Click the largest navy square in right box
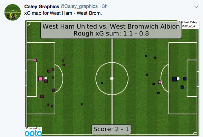This screenshot has height=137, width=203. [175, 79]
